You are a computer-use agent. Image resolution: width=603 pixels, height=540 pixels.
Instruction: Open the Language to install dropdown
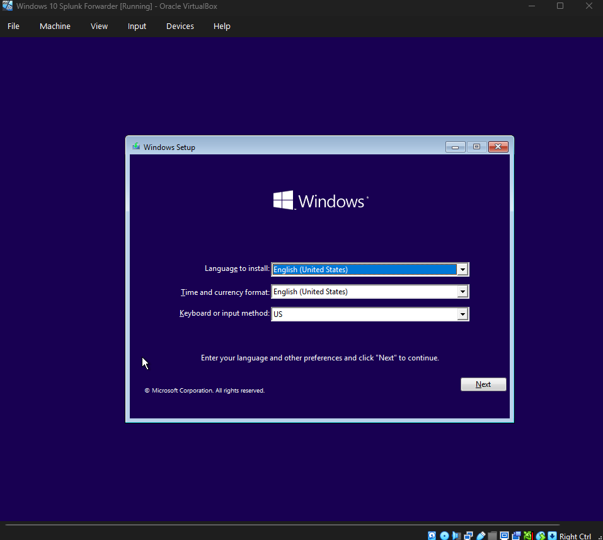(x=462, y=269)
